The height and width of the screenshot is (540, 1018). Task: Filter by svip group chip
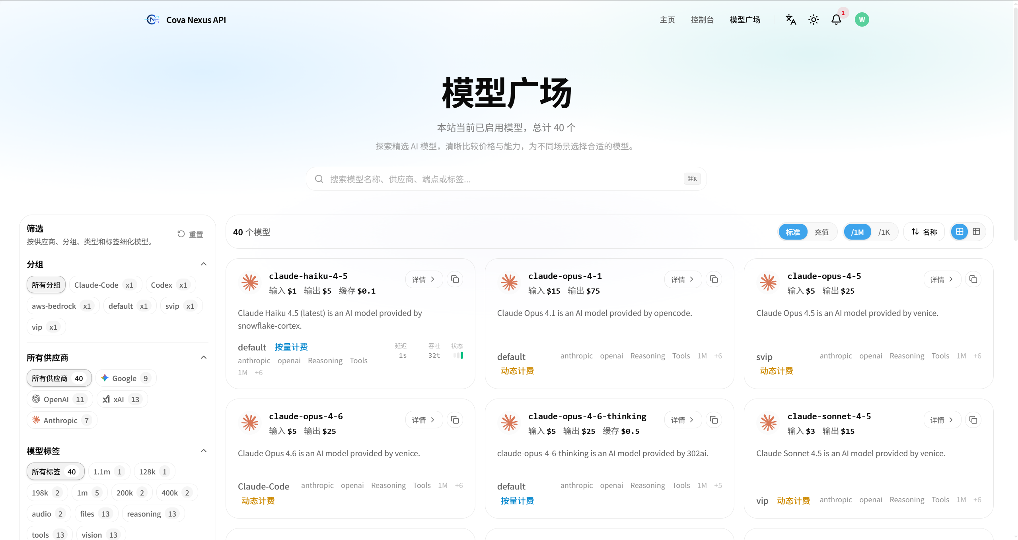pos(181,306)
